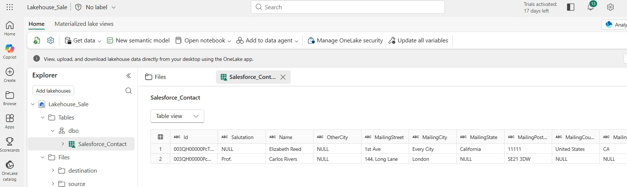Click the MailingState column header
Image resolution: width=627 pixels, height=187 pixels.
pyautogui.click(x=480, y=137)
